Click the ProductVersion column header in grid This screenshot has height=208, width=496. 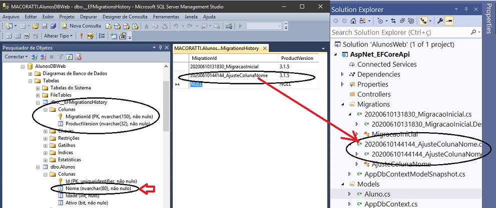298,58
